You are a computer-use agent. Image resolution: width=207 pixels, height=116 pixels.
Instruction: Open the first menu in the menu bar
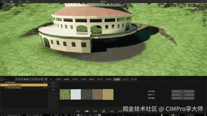pyautogui.click(x=4, y=2)
